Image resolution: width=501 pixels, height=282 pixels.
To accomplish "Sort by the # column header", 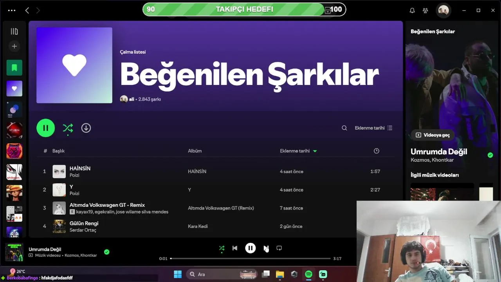I will click(x=45, y=151).
